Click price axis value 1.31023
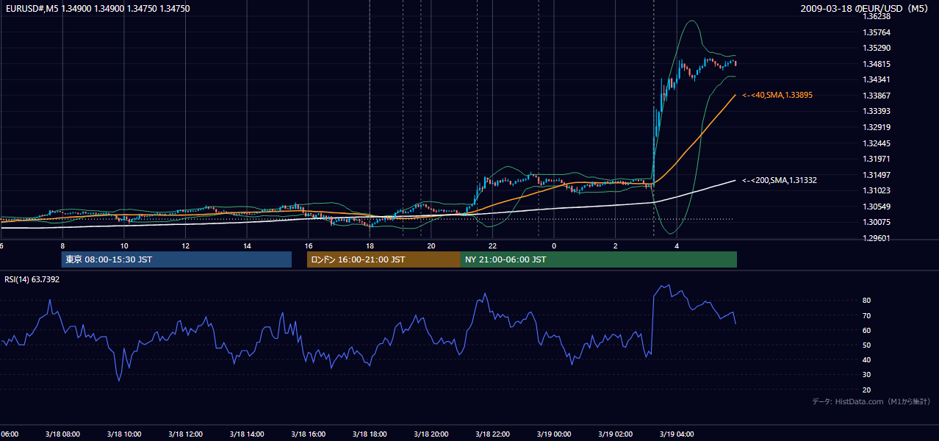The image size is (939, 441). click(877, 190)
